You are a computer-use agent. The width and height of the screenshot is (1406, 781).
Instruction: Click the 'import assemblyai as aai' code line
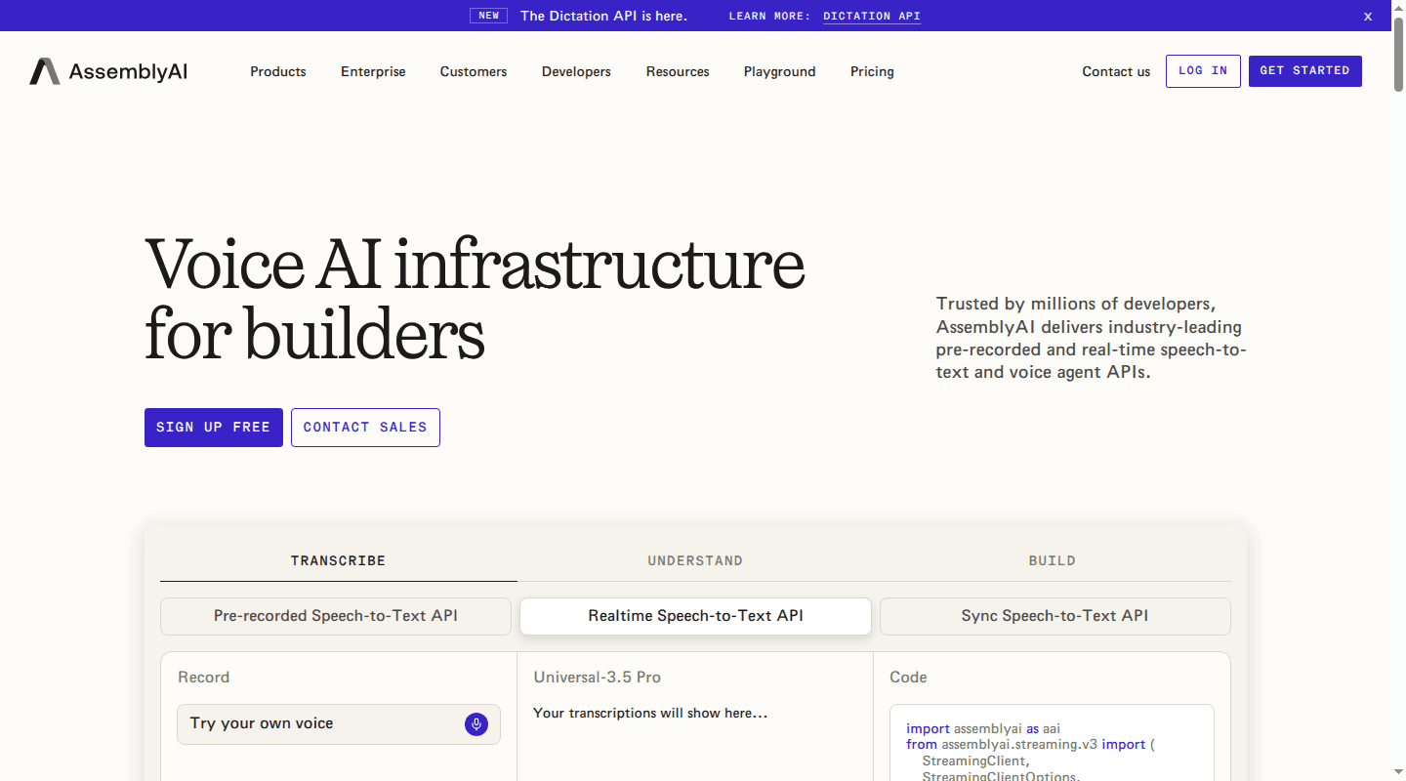pos(983,728)
